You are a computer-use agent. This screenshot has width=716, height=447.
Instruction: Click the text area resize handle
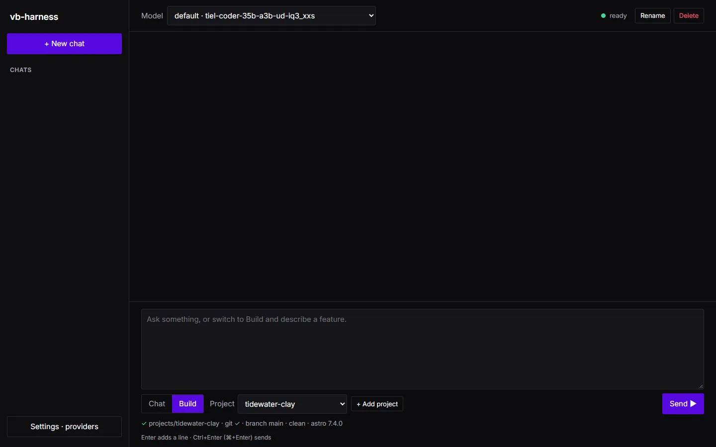pos(701,386)
